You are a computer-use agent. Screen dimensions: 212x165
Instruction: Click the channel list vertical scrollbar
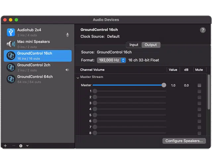209,92
